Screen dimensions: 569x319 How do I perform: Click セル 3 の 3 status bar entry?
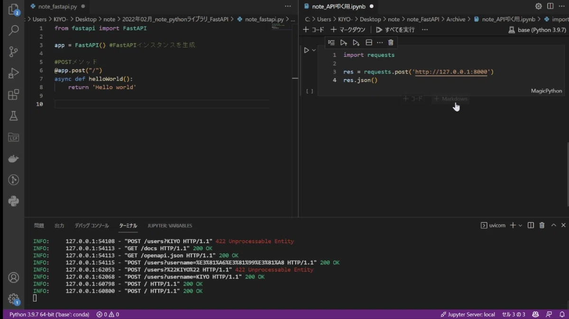tap(514, 314)
